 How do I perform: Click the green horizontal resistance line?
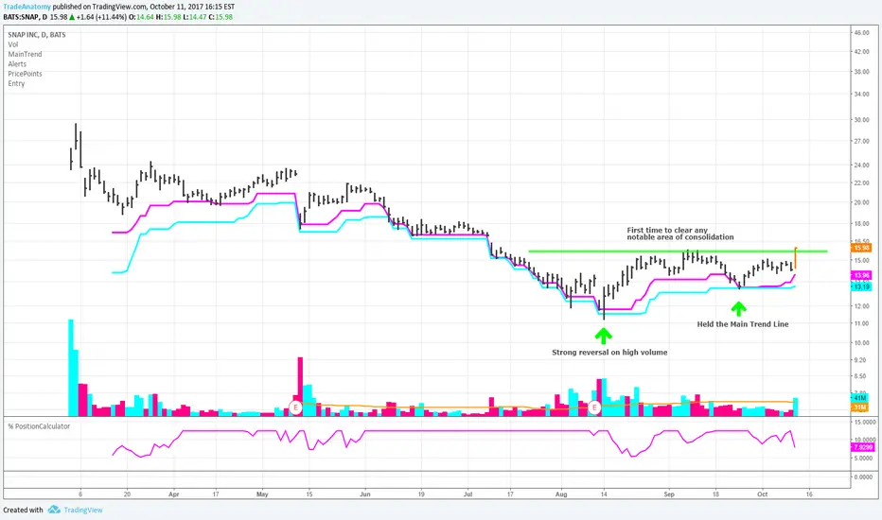678,251
